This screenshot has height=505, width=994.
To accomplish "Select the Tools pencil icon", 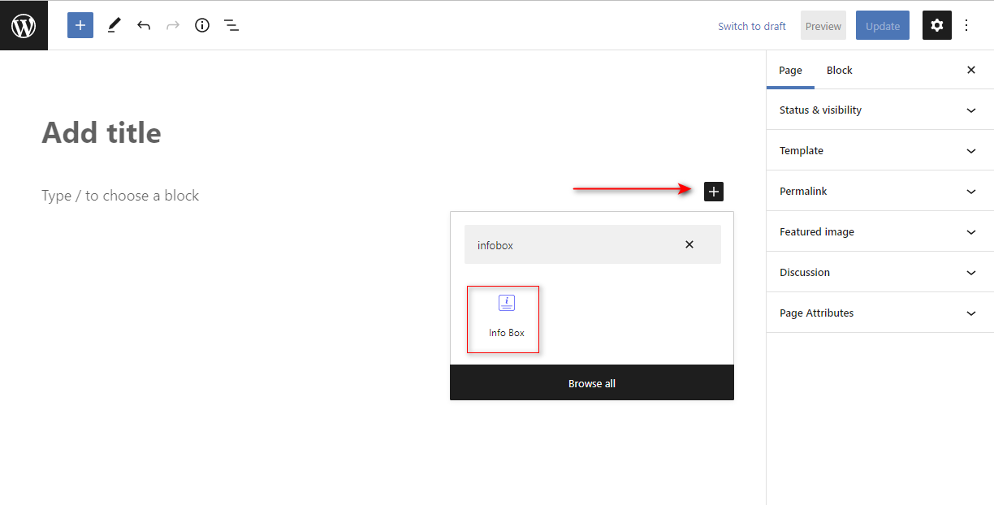I will coord(114,25).
